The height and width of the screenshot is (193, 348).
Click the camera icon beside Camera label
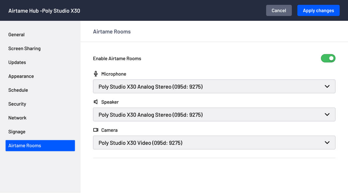pyautogui.click(x=96, y=130)
